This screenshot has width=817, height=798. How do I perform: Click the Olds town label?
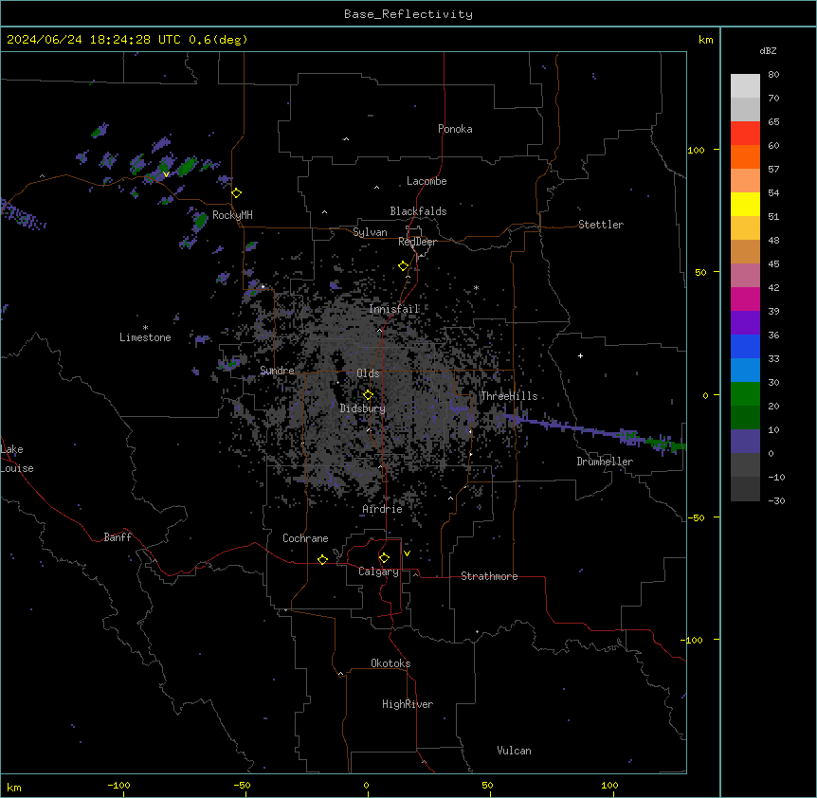[x=368, y=373]
